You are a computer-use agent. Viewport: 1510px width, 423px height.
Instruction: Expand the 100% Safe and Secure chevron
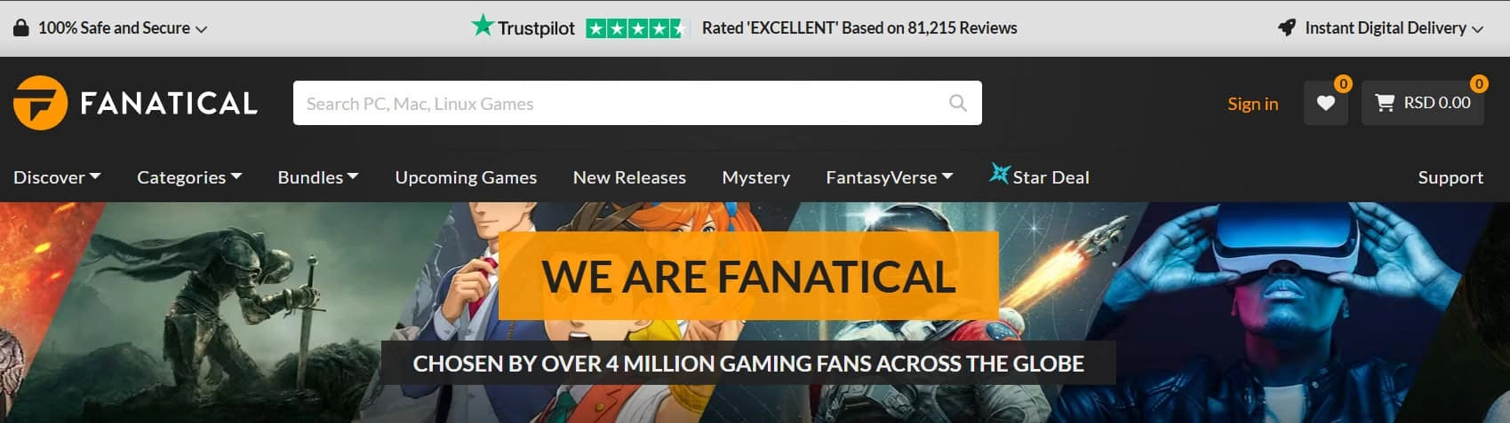coord(202,29)
